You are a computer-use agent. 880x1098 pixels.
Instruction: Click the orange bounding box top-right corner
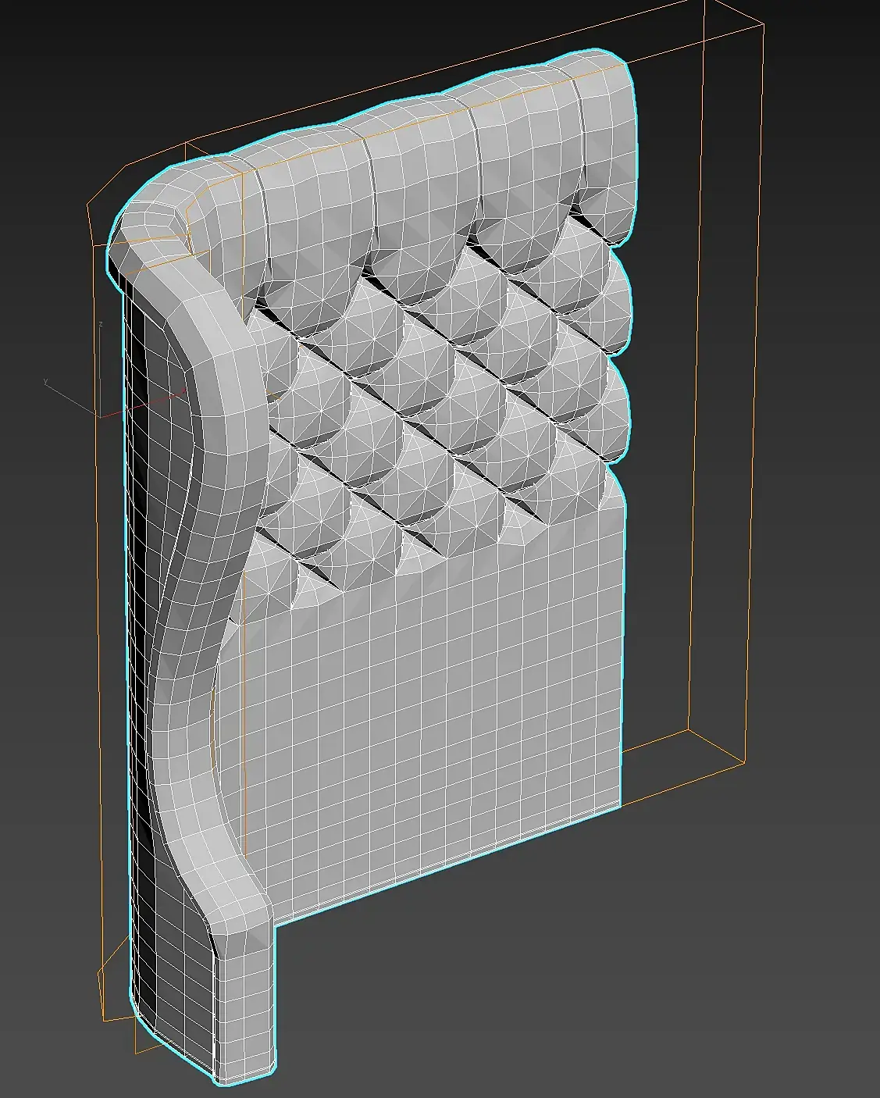(762, 24)
